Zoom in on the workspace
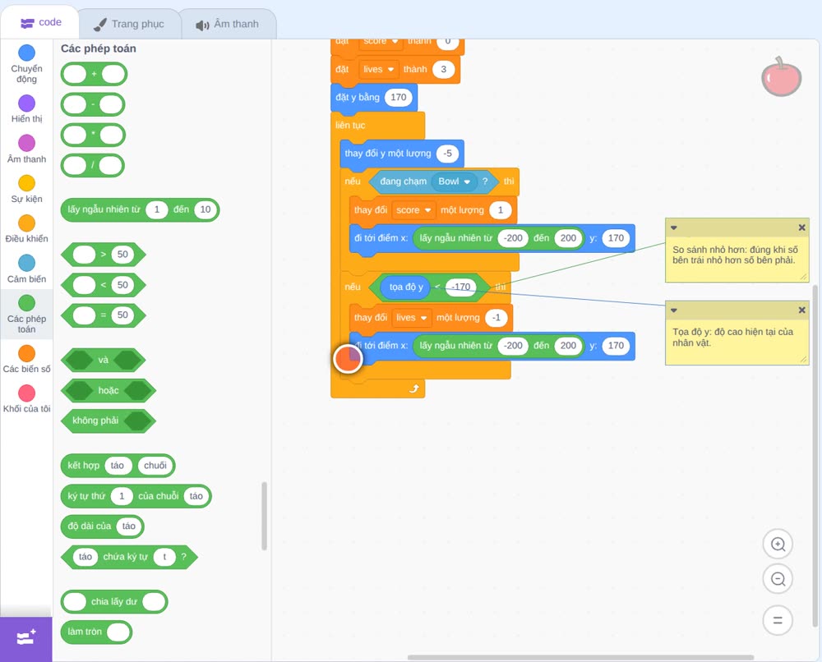The height and width of the screenshot is (662, 822). (778, 545)
